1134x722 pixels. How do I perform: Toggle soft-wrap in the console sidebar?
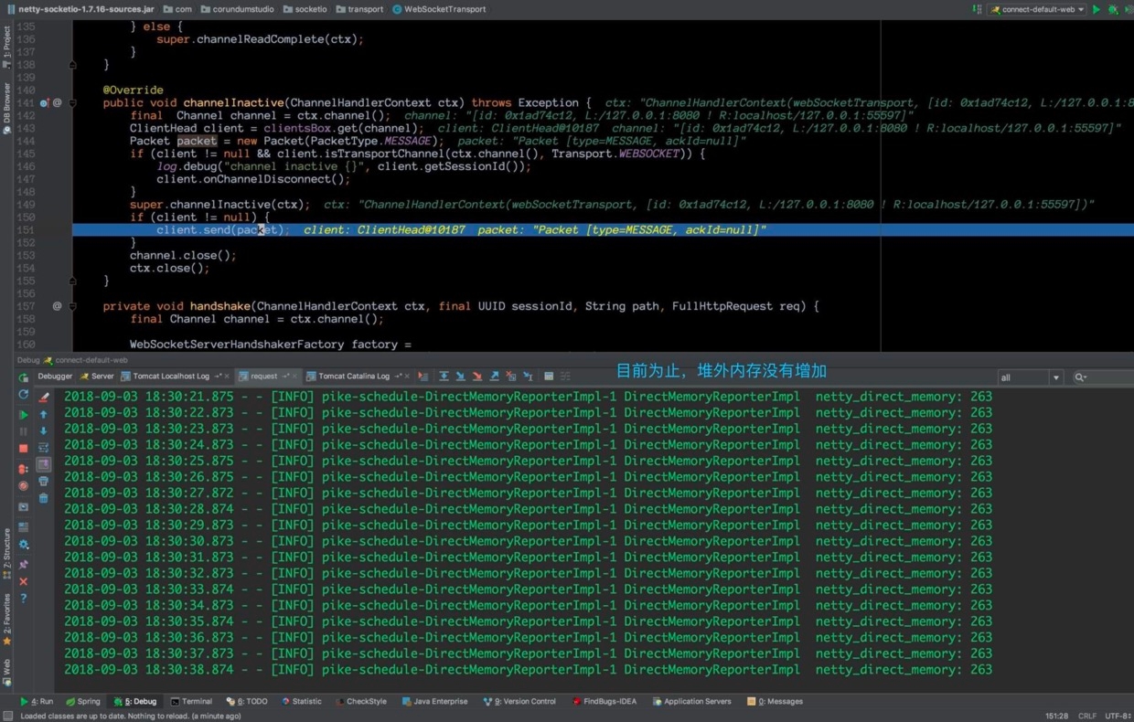pyautogui.click(x=43, y=448)
